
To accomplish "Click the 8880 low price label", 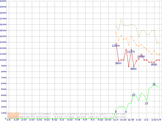I will [x=133, y=69].
